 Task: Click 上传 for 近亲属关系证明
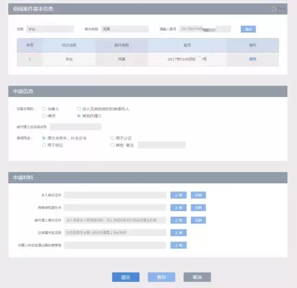178,232
